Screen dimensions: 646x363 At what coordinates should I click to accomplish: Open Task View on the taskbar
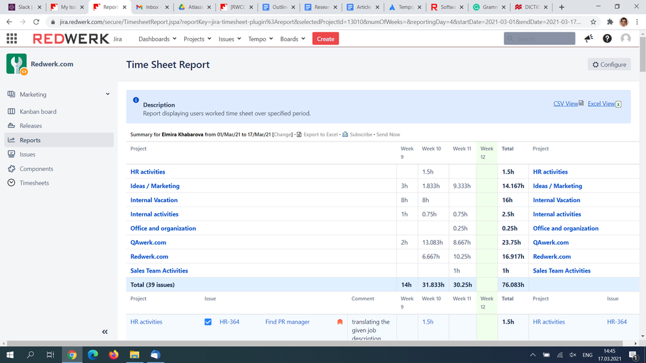click(x=50, y=355)
